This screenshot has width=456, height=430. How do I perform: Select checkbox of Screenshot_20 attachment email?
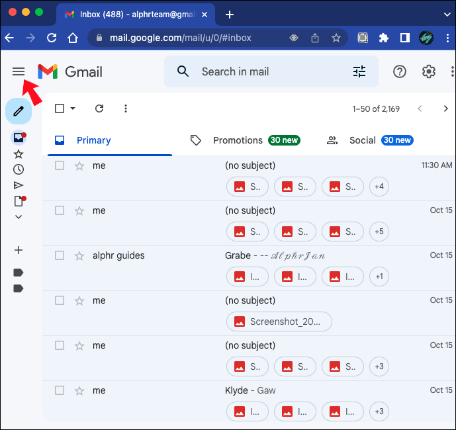60,300
